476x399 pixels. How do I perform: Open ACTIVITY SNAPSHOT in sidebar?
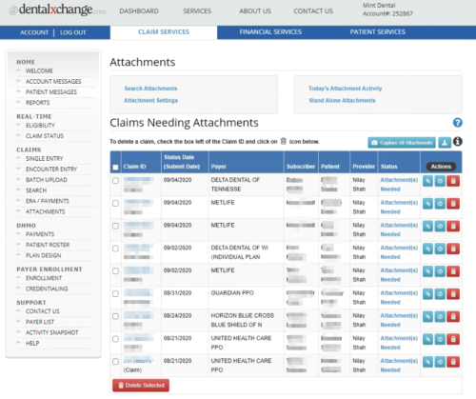(51, 332)
